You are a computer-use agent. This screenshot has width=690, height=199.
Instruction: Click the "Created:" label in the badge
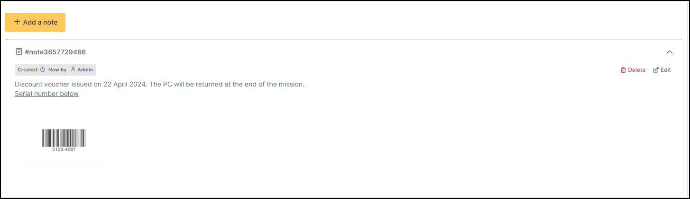coord(28,70)
